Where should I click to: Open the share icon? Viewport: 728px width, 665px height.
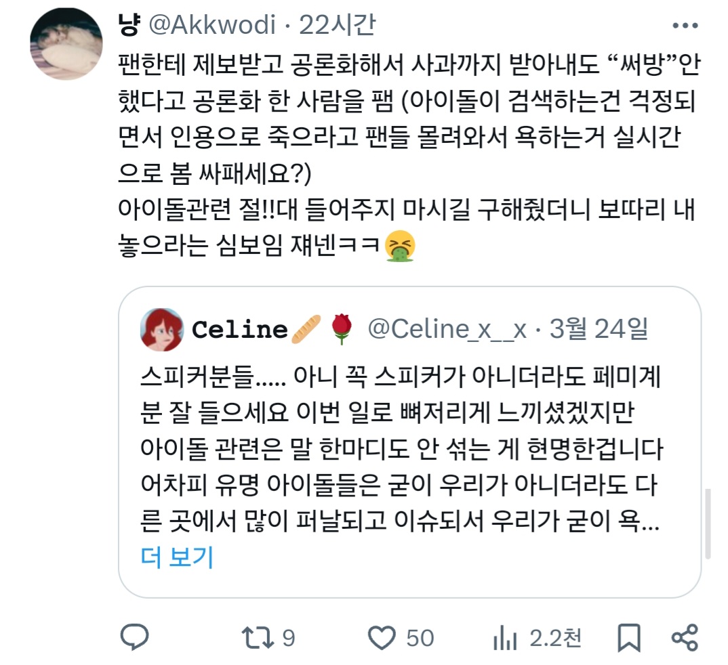pos(685,638)
